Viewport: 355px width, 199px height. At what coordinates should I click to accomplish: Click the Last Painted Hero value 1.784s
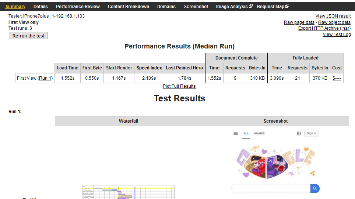click(184, 78)
